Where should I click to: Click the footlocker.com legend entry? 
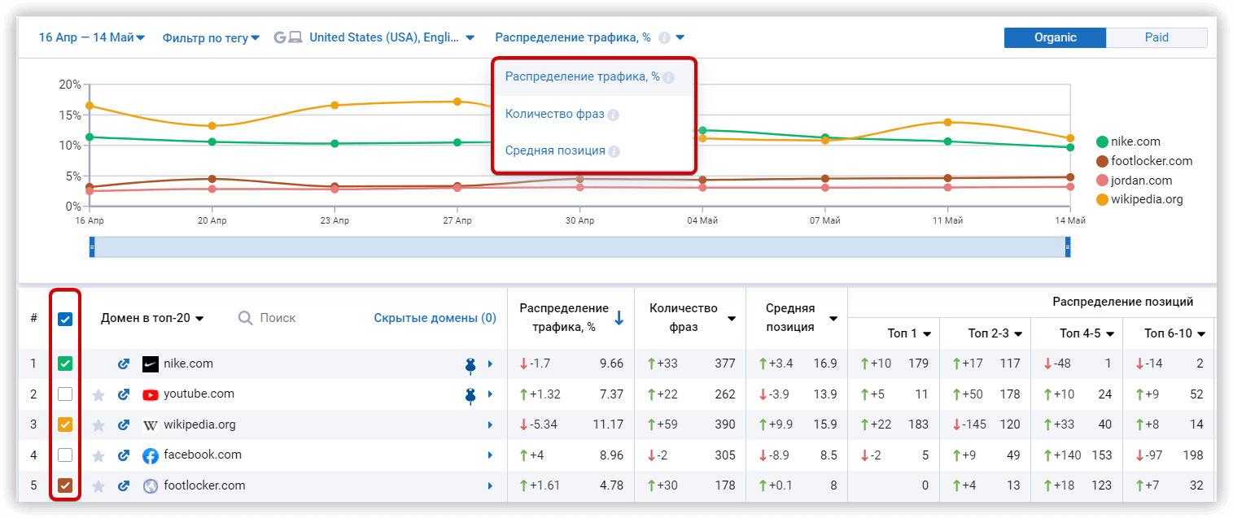[x=1147, y=160]
